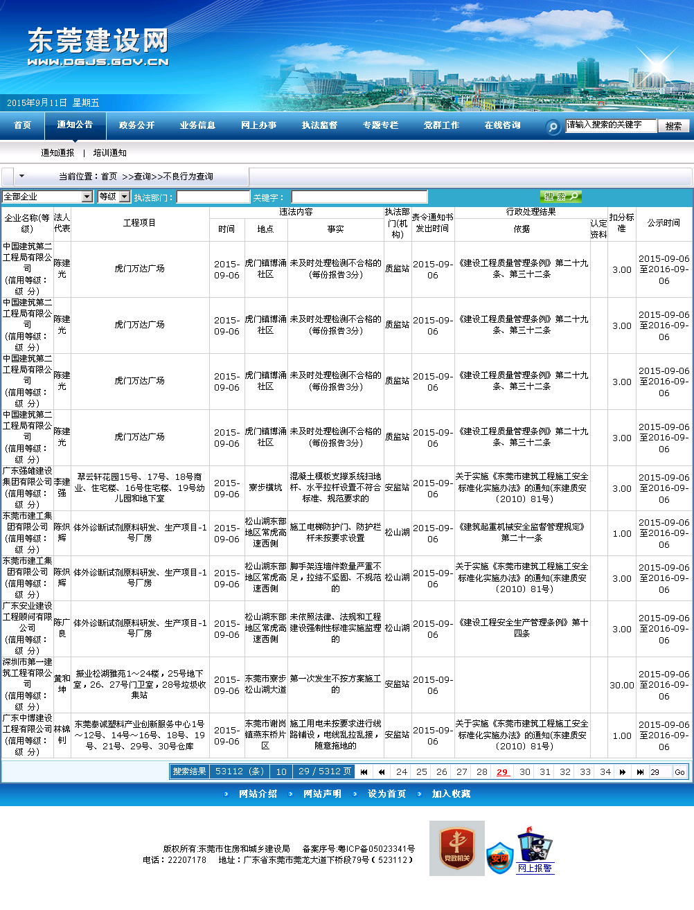
Task: Open 政务公开 navigation tab
Action: (x=136, y=125)
